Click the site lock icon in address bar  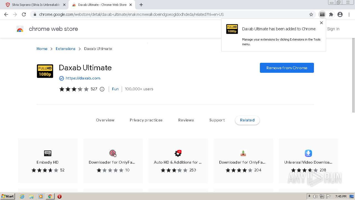pos(35,14)
